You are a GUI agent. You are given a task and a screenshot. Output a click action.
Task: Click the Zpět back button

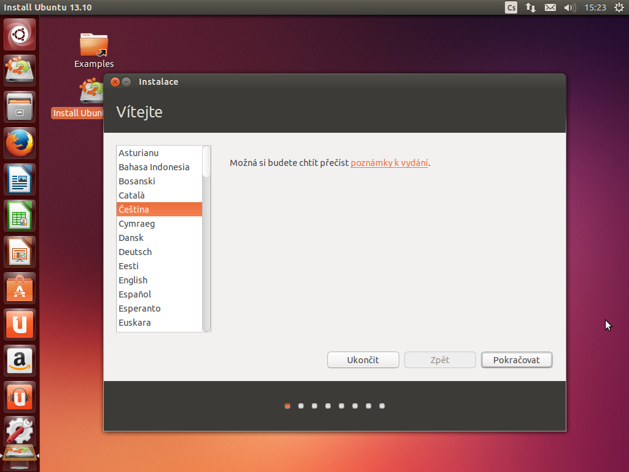coord(440,360)
